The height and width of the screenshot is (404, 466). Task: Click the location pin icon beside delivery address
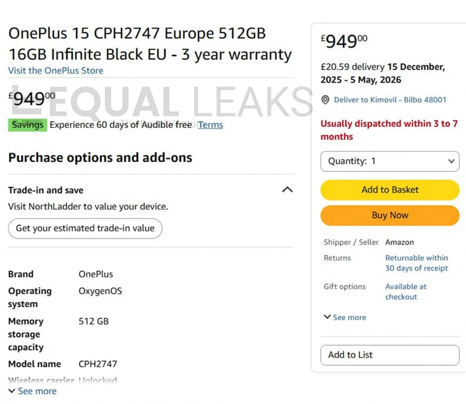pyautogui.click(x=326, y=99)
